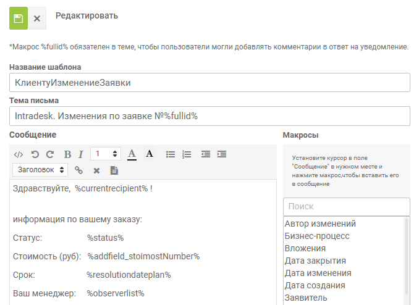Click inside the Название шаблона field
Screen dimensions: 419x305
[x=209, y=83]
